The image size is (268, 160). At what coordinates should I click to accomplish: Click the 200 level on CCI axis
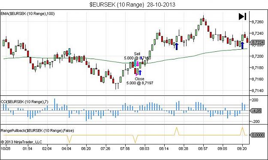coord(255,100)
